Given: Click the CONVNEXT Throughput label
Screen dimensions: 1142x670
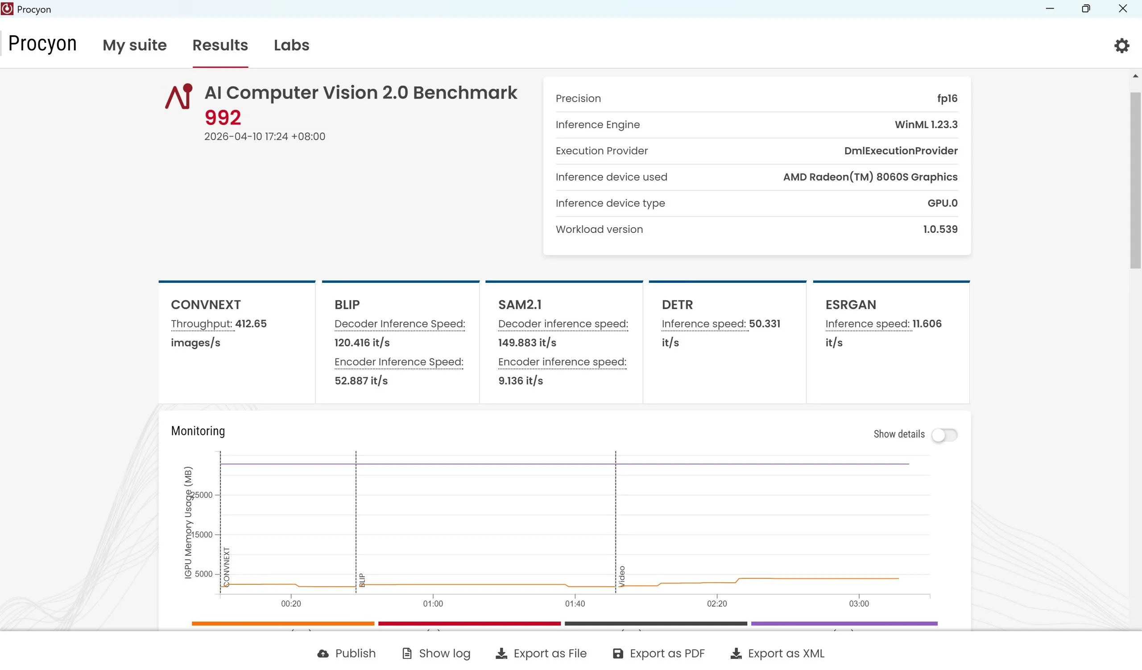Looking at the screenshot, I should pos(201,324).
